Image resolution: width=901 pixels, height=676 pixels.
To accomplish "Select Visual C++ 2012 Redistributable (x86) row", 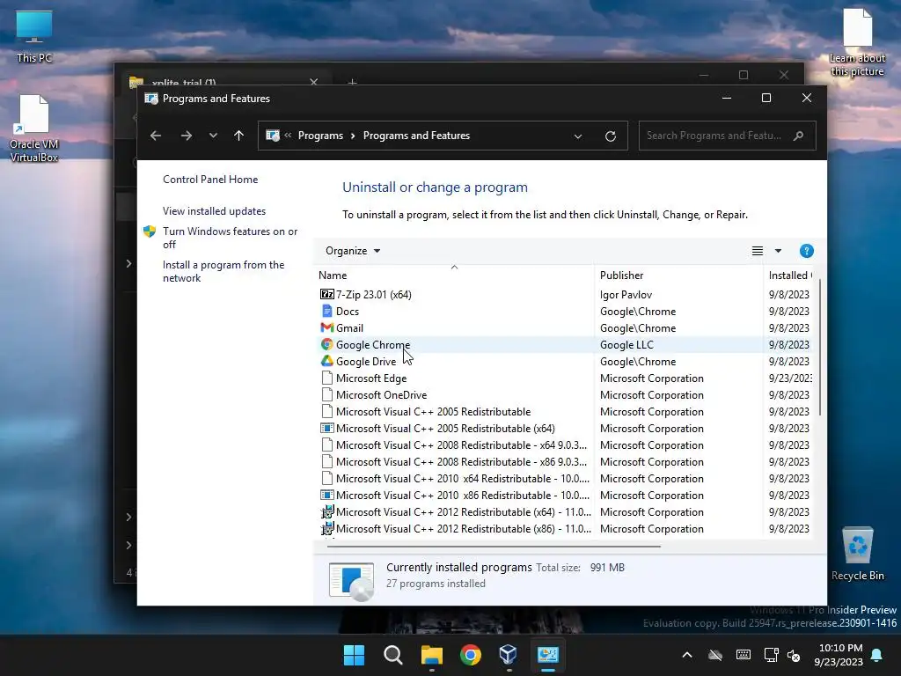I will [x=565, y=528].
